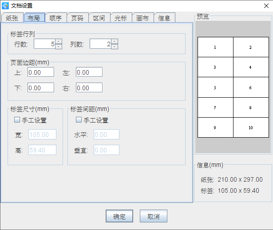Screen dimensions: 273x230
Task: Click the left margin input field
Action: pyautogui.click(x=89, y=72)
